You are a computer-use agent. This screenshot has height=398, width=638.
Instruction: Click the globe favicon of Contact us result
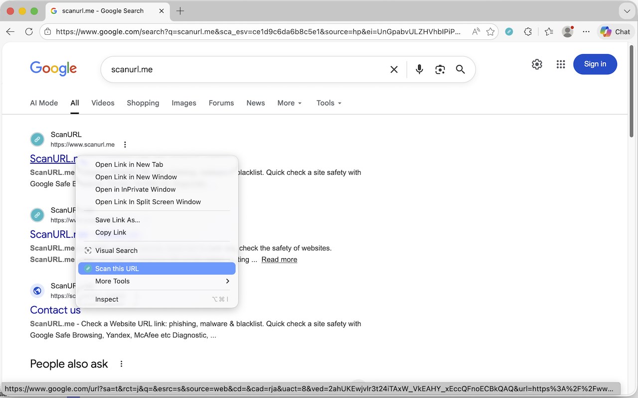(37, 291)
